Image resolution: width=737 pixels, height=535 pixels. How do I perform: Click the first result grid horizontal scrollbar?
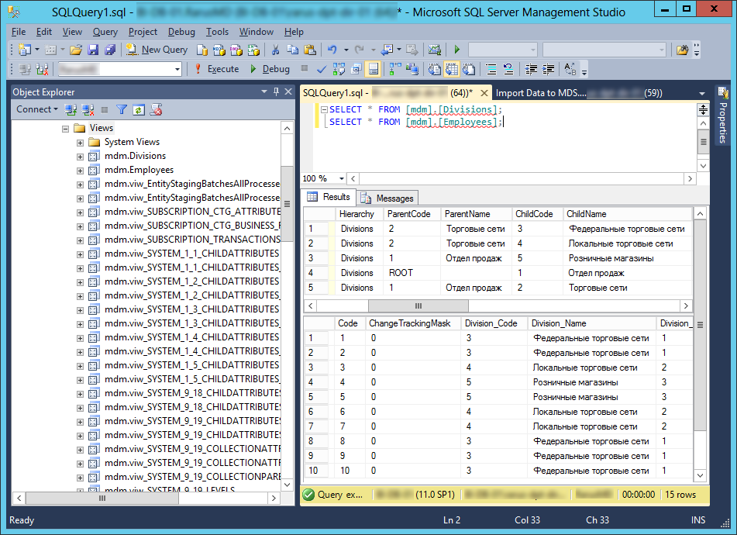tap(418, 306)
